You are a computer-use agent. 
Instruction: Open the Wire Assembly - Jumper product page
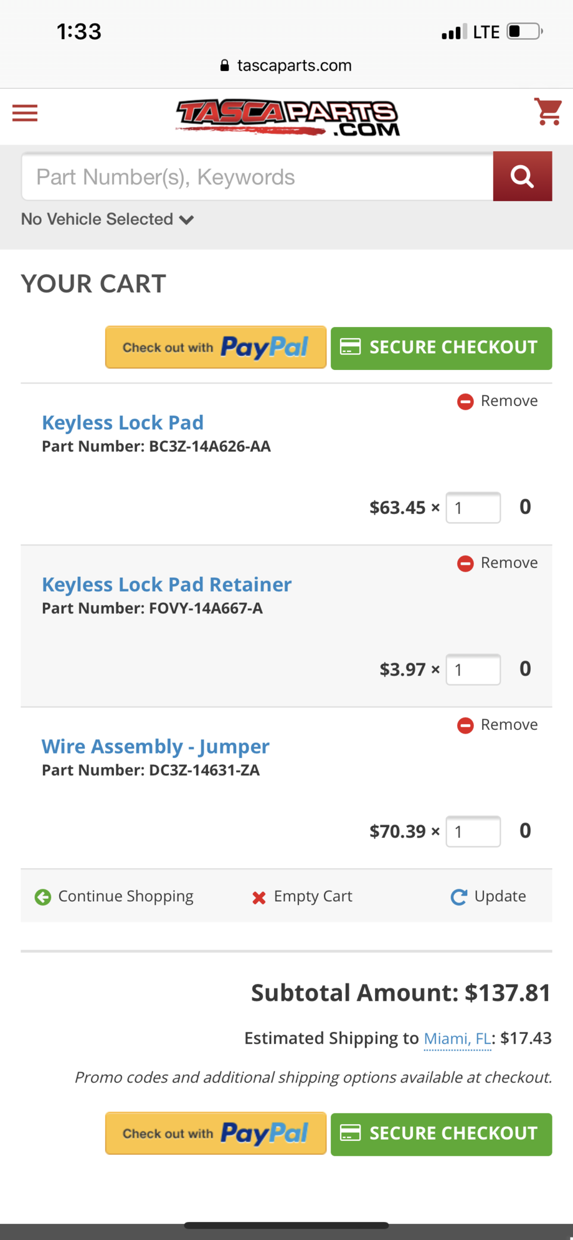pos(155,747)
